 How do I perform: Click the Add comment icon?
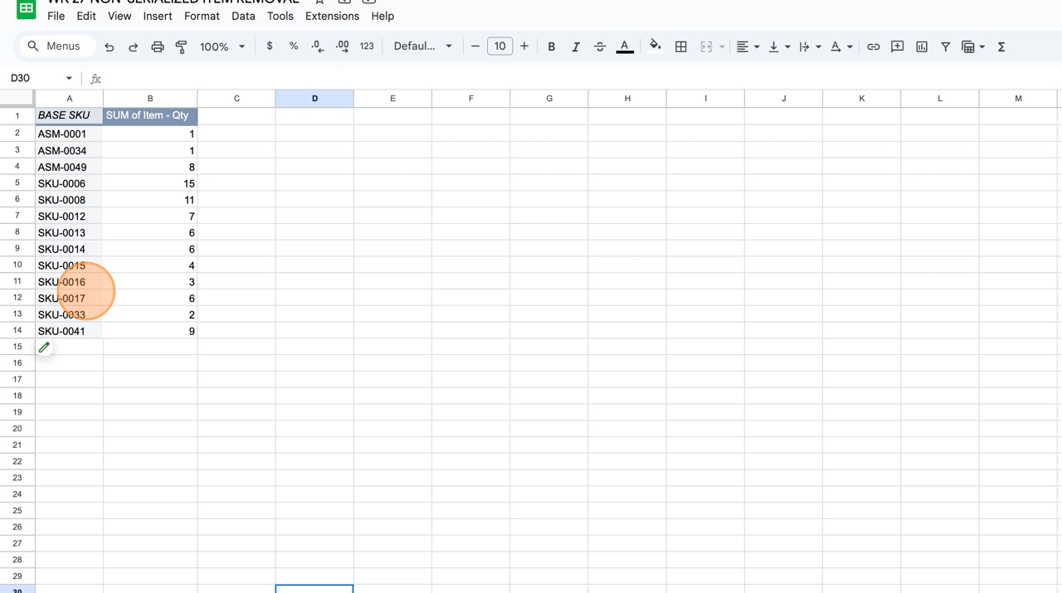pos(897,47)
